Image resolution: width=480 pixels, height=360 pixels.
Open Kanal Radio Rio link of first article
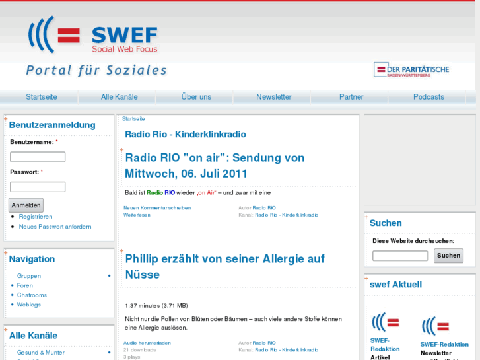click(287, 215)
